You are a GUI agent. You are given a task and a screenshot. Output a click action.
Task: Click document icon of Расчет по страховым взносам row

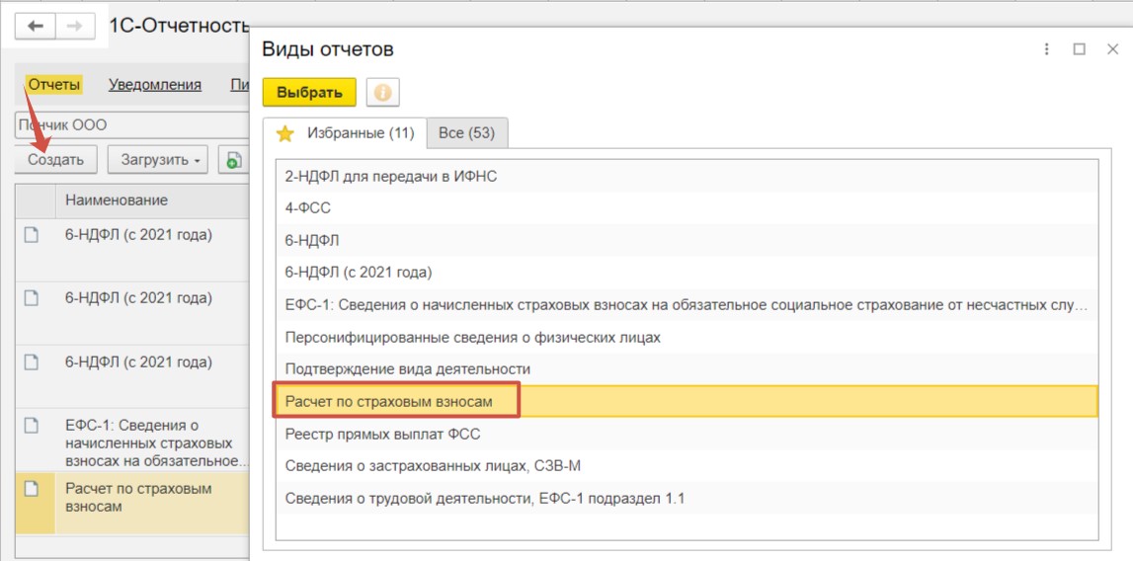tap(31, 489)
